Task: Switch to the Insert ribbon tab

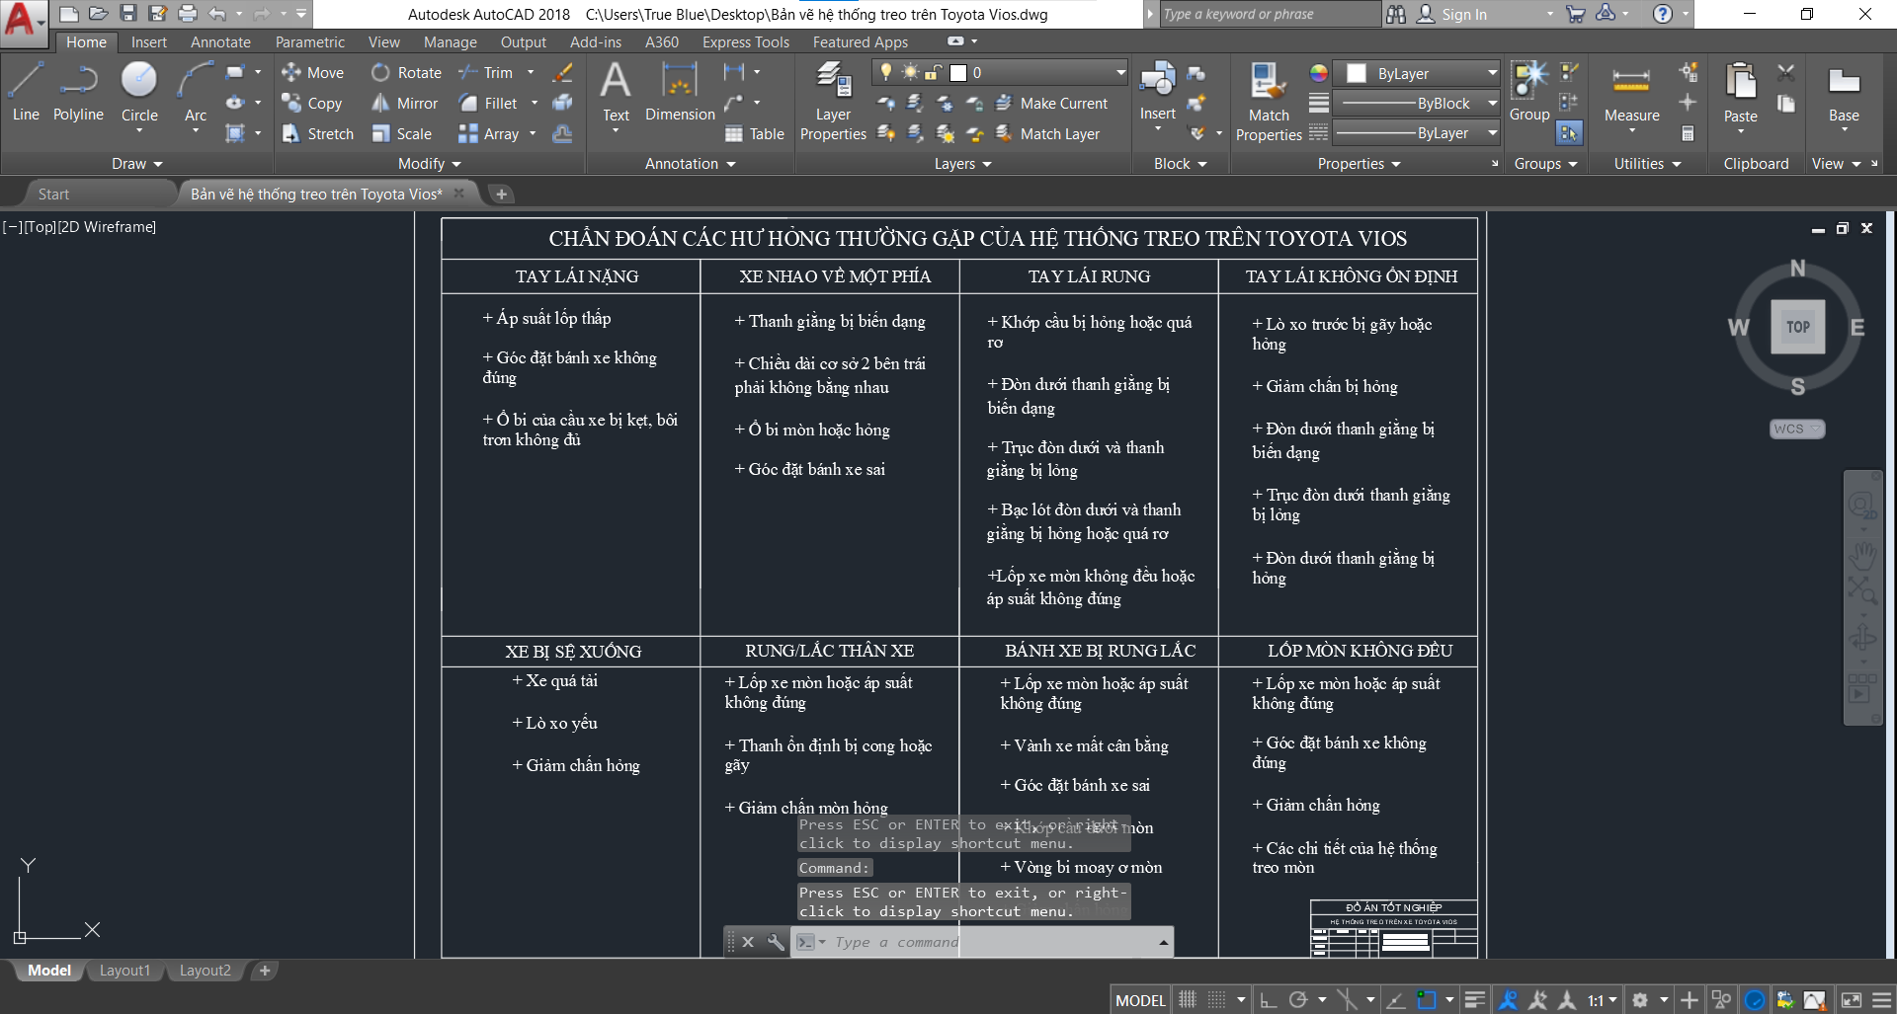Action: tap(149, 41)
